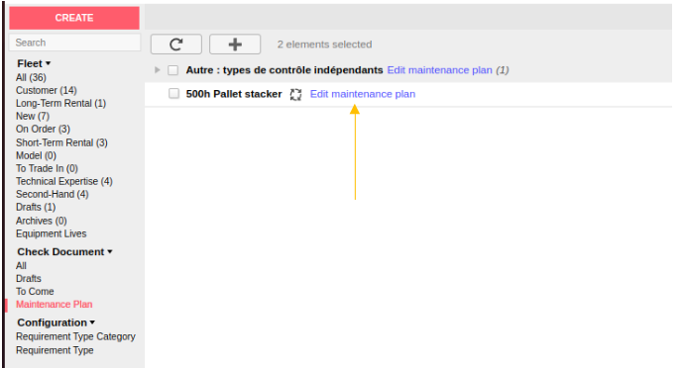Select Second-Hand (4) filter
Image resolution: width=683 pixels, height=368 pixels.
point(53,194)
